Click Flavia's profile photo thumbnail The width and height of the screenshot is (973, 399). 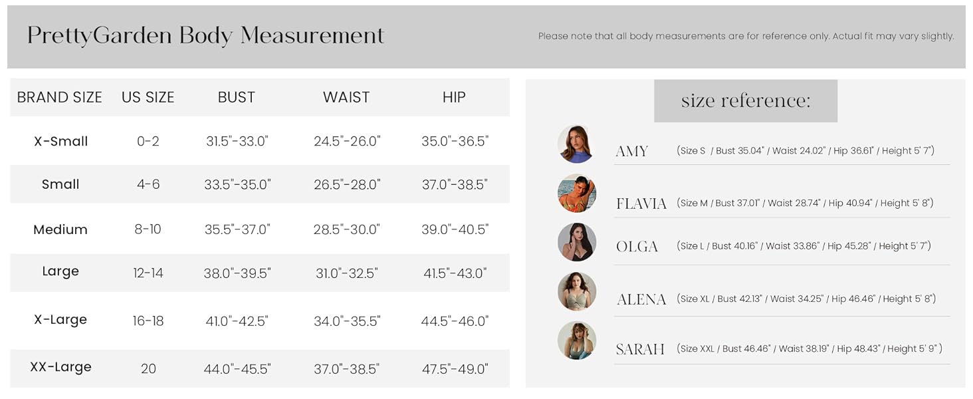(576, 194)
